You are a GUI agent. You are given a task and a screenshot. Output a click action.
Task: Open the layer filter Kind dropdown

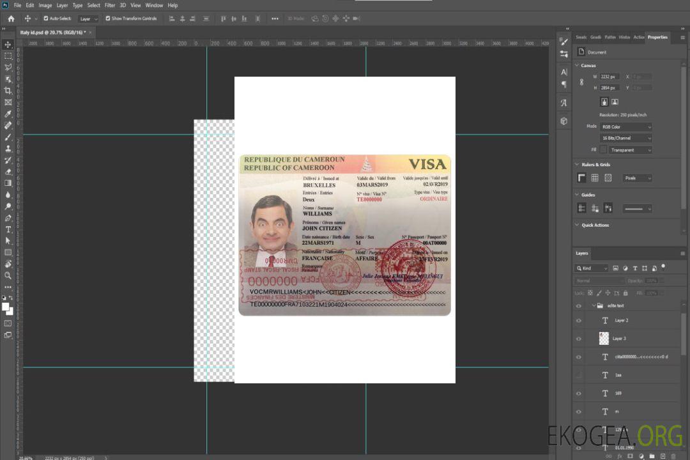[592, 268]
